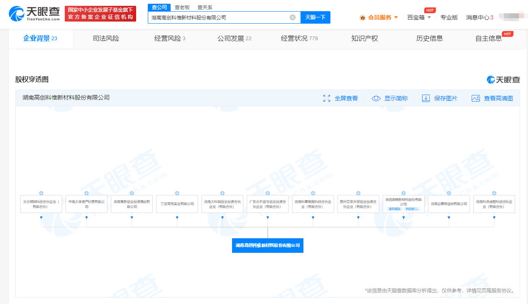Viewport: 528px width, 304px height.
Task: Switch to the 查老板 search tab
Action: point(182,7)
